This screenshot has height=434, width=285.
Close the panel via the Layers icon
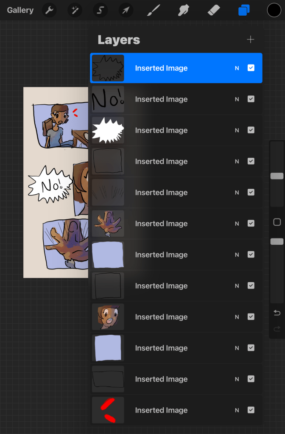(x=244, y=10)
